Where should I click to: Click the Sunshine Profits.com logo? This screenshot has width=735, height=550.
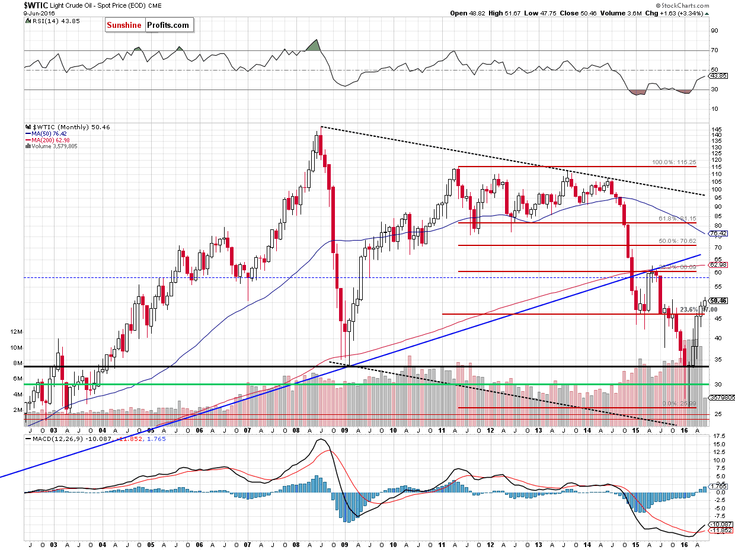pyautogui.click(x=149, y=25)
